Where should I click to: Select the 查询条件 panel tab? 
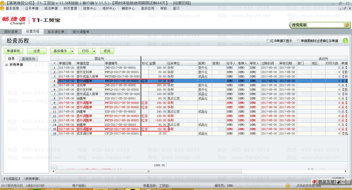[28, 59]
